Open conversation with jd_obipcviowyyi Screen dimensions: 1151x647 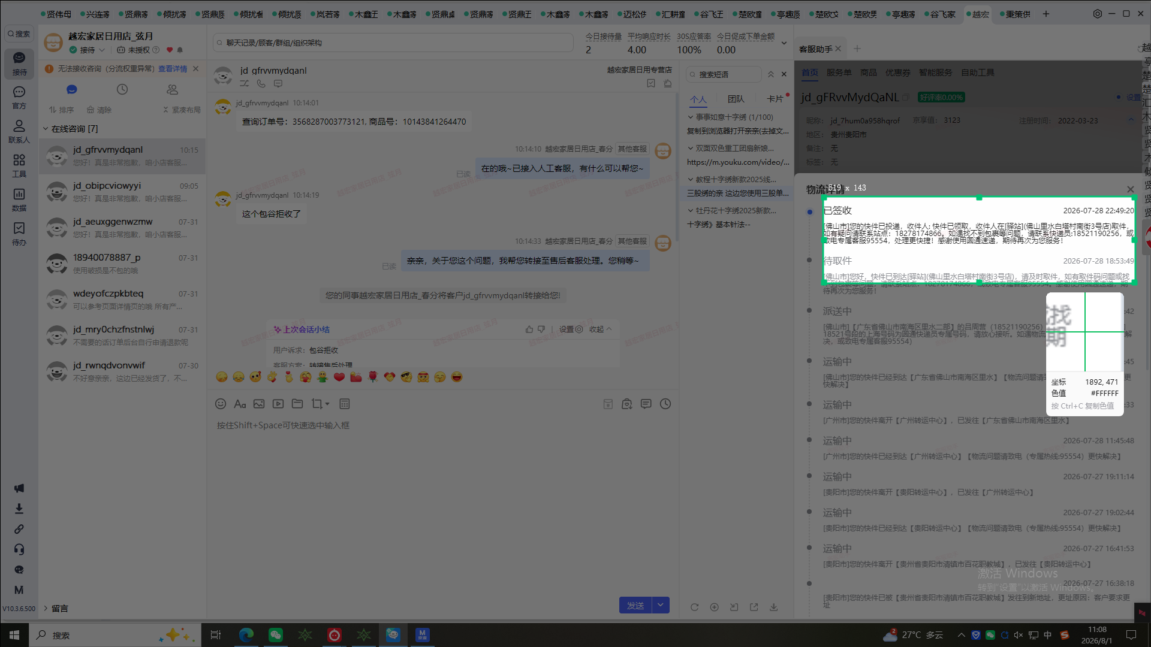[x=122, y=192]
